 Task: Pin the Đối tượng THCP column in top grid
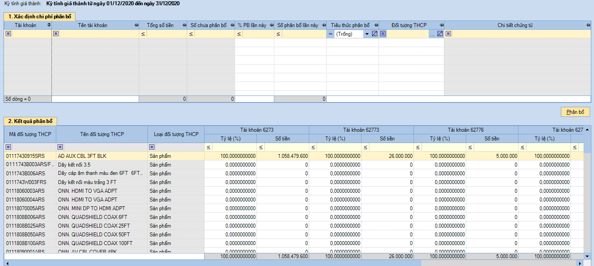click(441, 25)
